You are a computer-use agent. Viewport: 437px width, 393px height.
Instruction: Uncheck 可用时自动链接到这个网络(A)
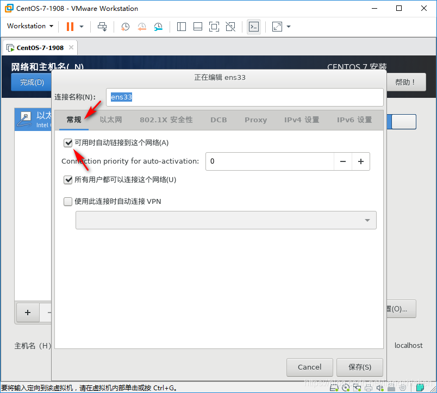[x=67, y=142]
